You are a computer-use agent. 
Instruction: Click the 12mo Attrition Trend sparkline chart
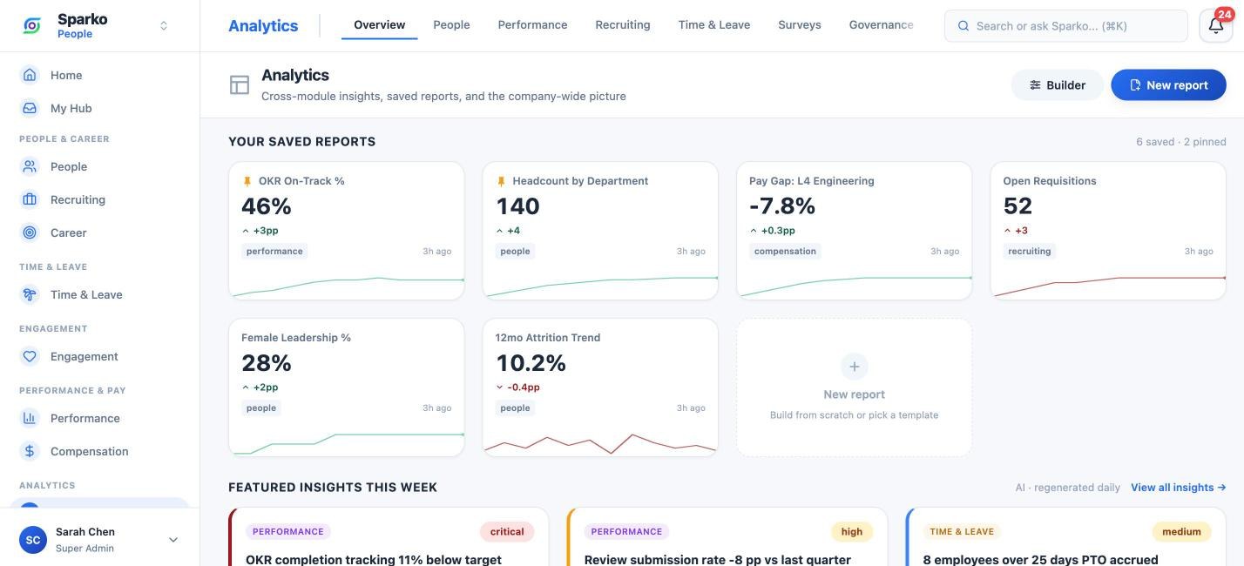pyautogui.click(x=600, y=442)
